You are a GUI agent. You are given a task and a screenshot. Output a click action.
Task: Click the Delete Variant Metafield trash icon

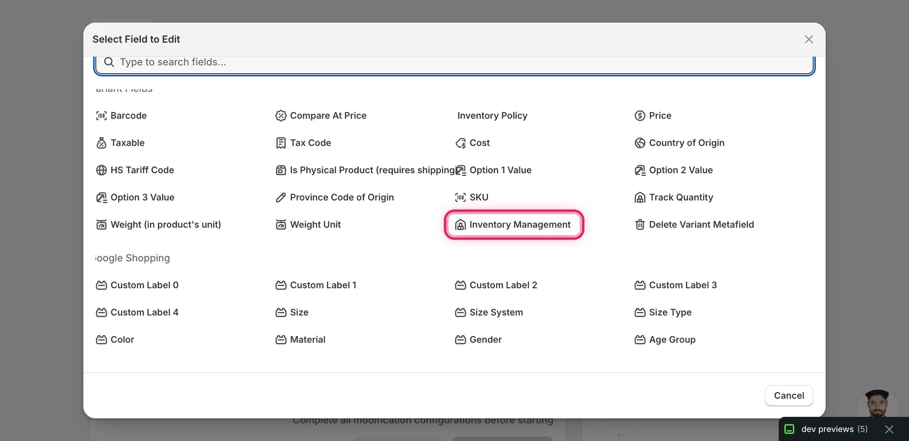pos(640,225)
